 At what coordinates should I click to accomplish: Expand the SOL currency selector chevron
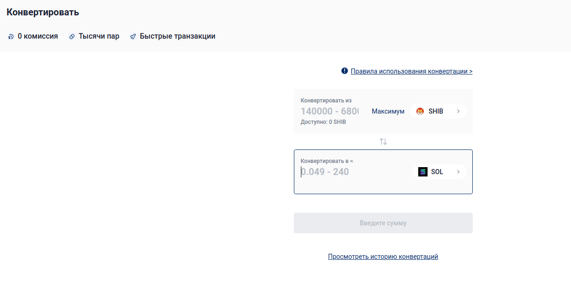pyautogui.click(x=458, y=172)
